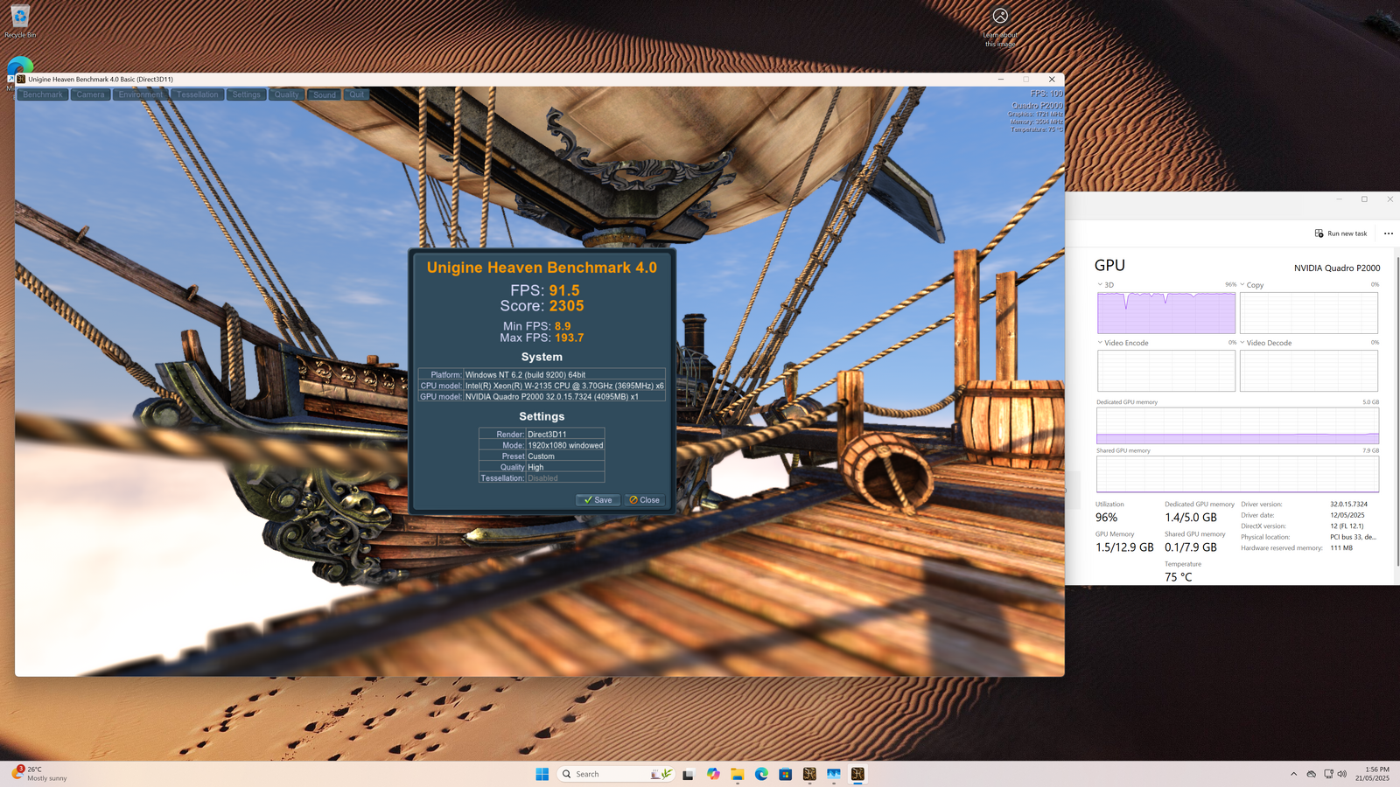
Task: Open the weather widget showing 26°C
Action: click(x=39, y=774)
